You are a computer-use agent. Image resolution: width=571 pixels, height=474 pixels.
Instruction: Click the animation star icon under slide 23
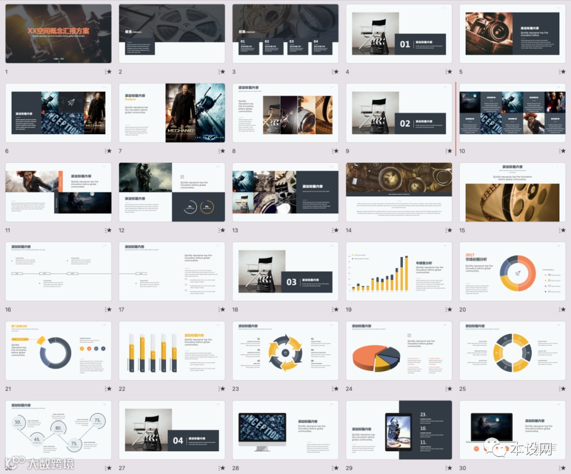click(335, 388)
